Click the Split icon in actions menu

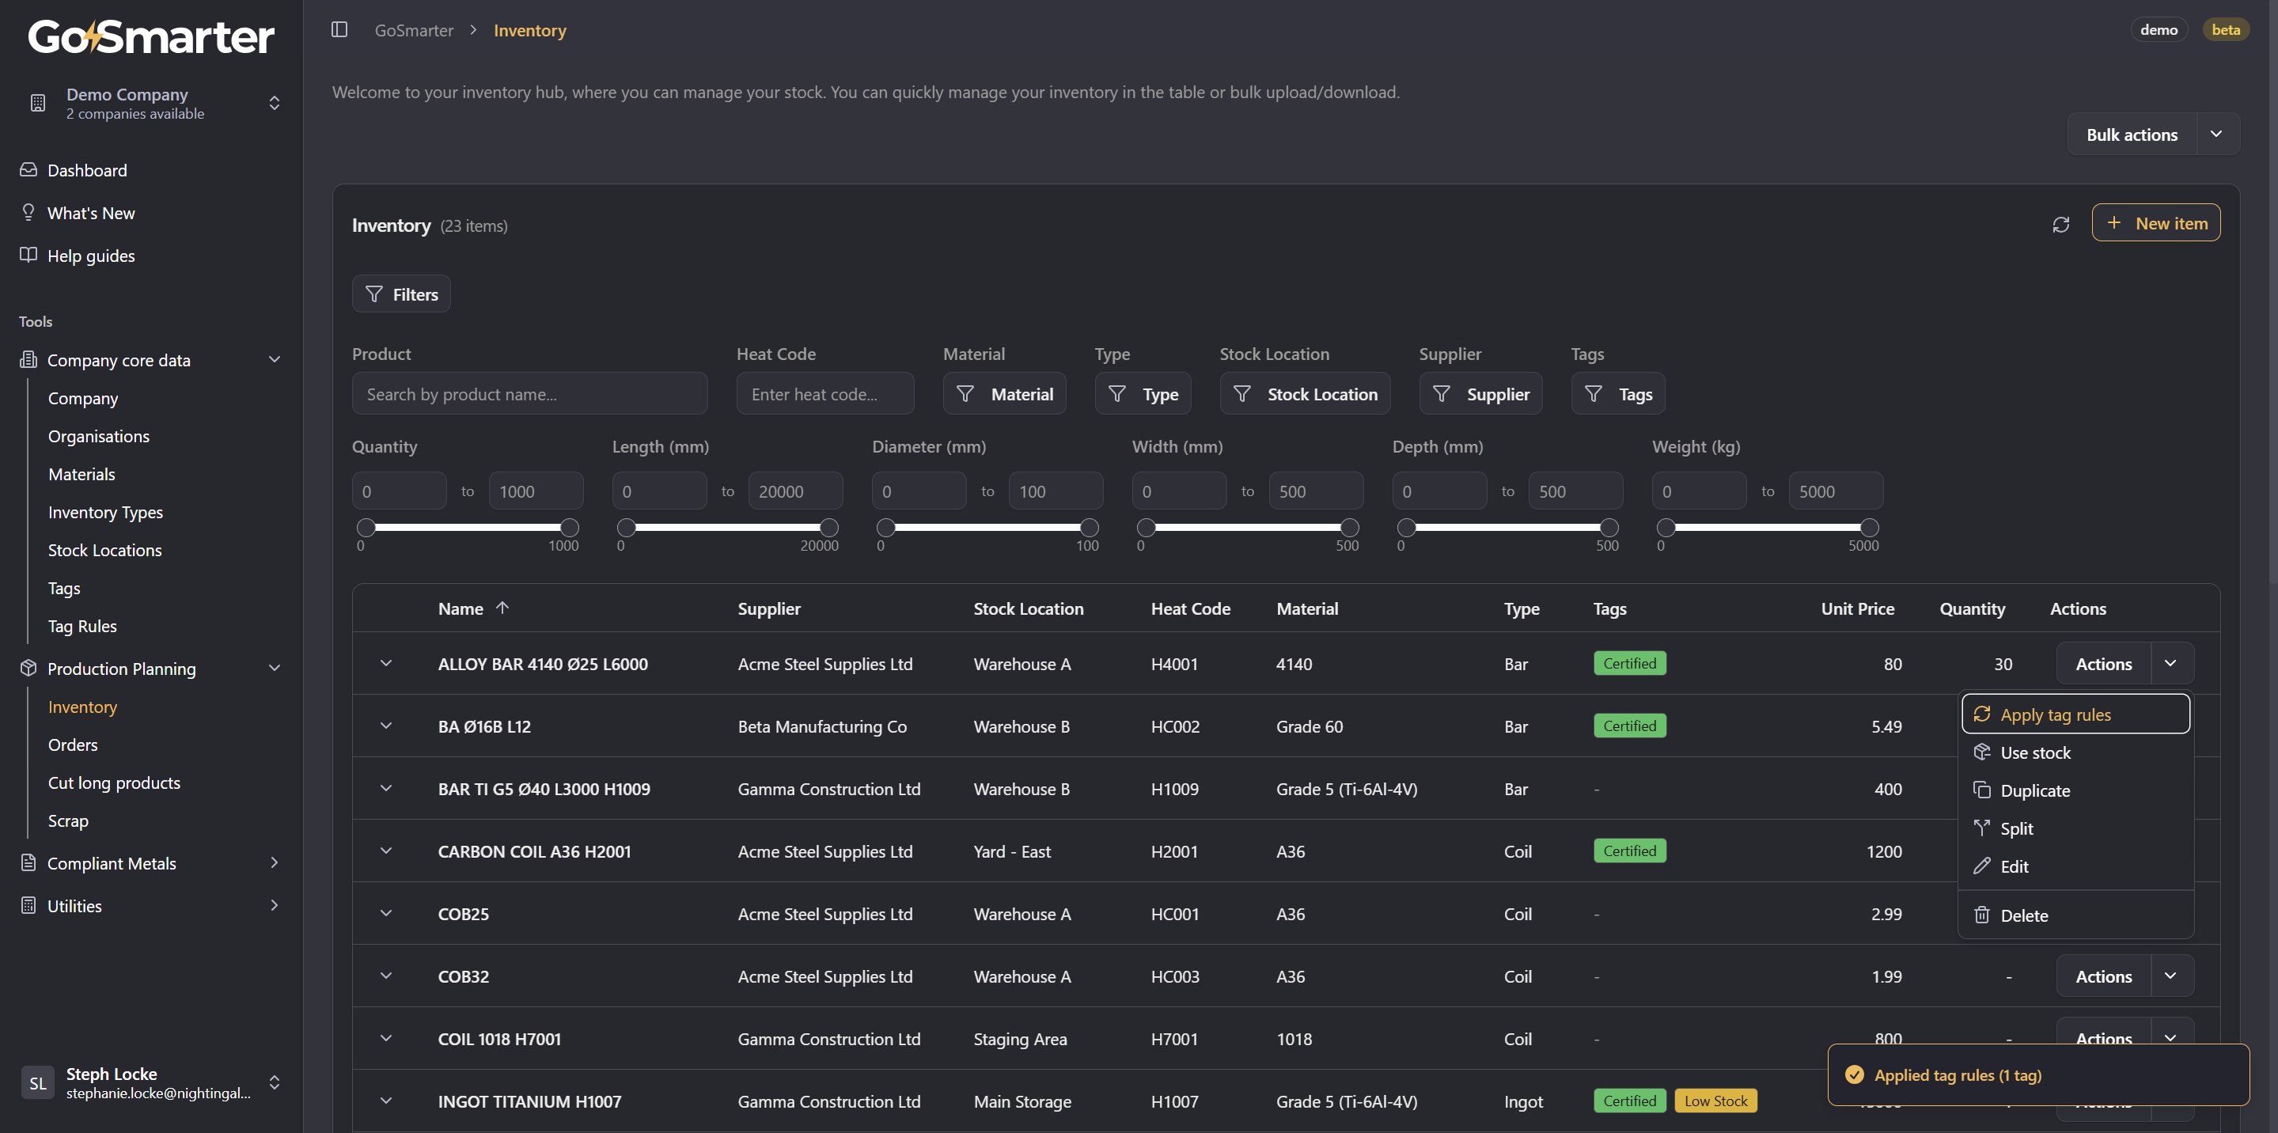click(x=1982, y=828)
